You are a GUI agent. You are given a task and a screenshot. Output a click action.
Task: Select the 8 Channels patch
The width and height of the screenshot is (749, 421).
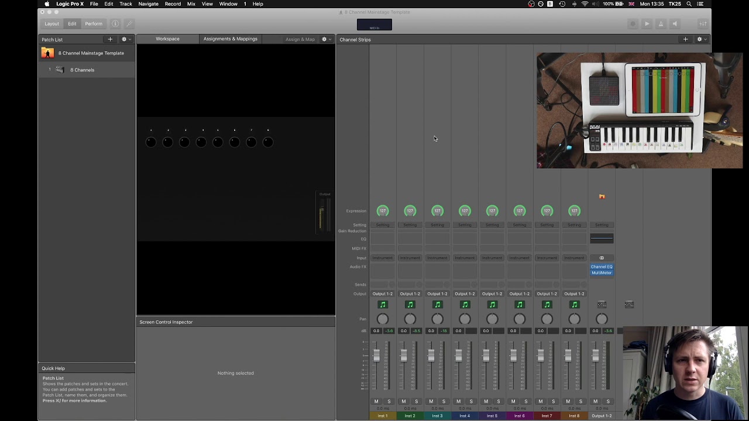click(87, 70)
